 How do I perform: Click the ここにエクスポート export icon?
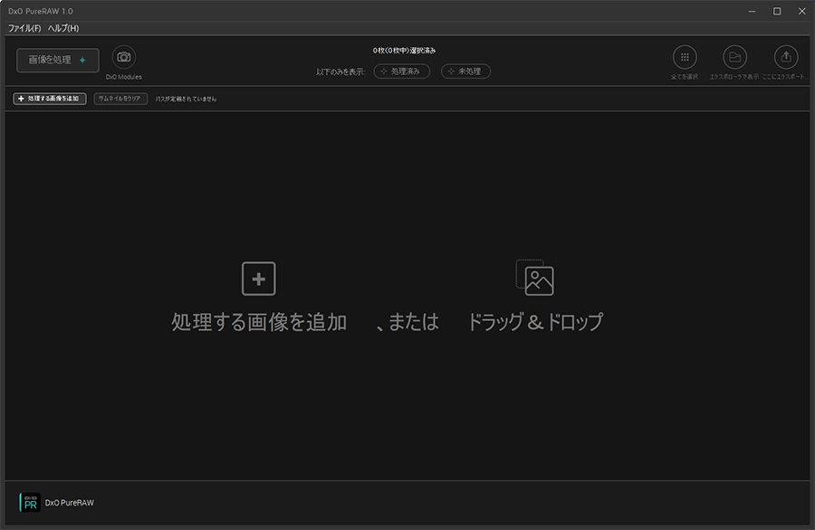[x=786, y=57]
